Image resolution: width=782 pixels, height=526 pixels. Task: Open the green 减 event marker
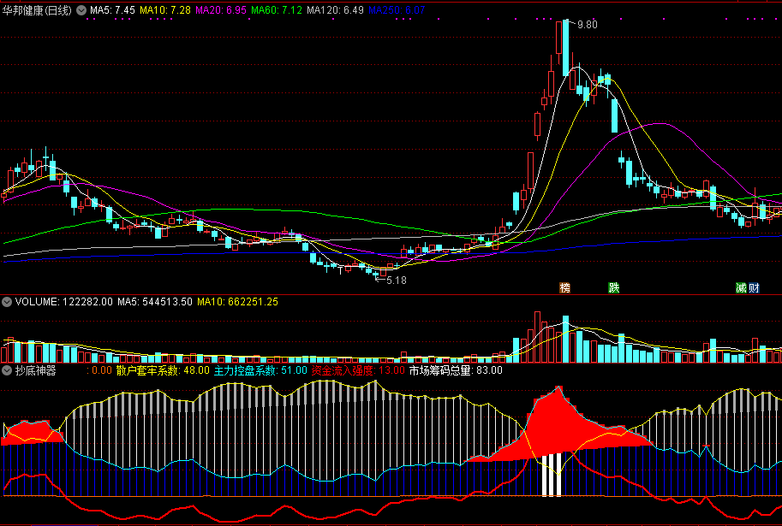(742, 288)
